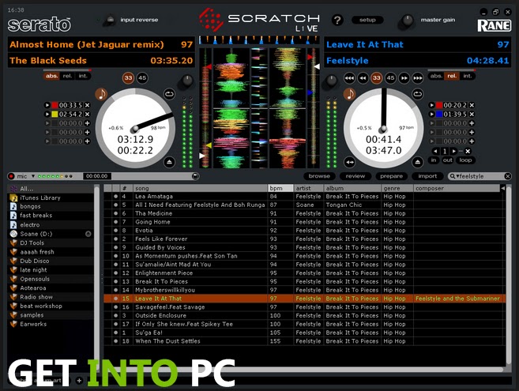
Task: Sort the library by song column
Action: (200, 188)
